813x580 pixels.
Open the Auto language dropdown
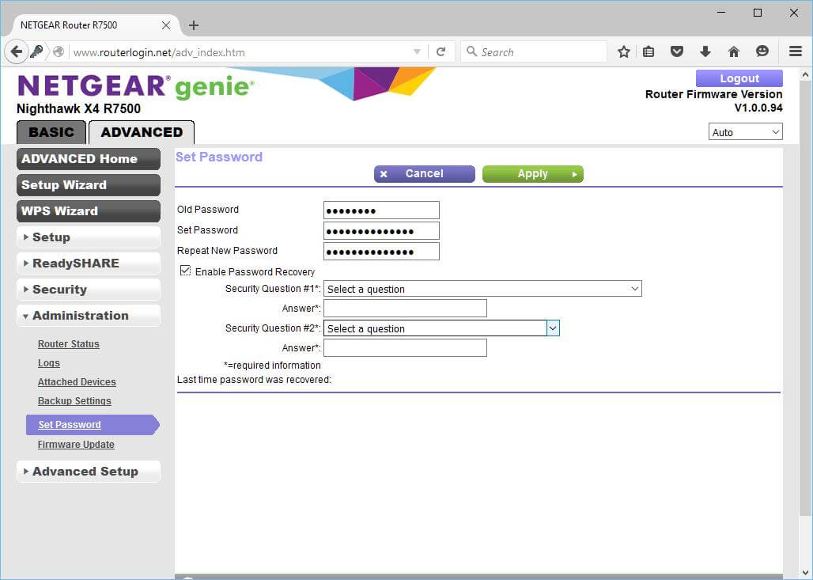pyautogui.click(x=745, y=132)
